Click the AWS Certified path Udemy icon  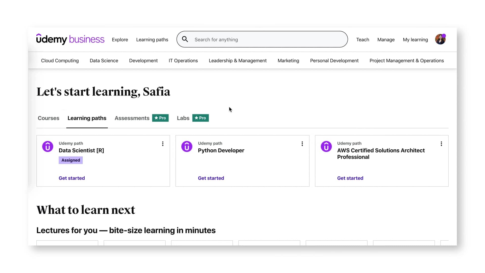click(326, 146)
